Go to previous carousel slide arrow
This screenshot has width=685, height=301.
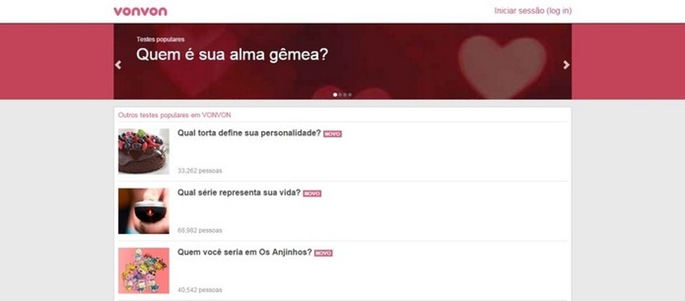[x=118, y=65]
